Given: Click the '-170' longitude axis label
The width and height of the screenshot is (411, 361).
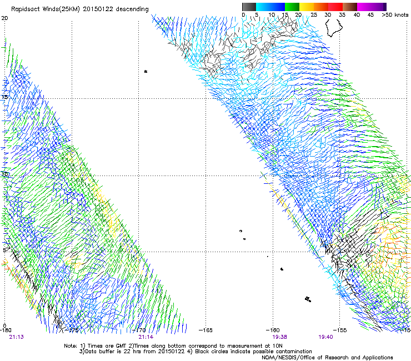Looking at the screenshot, I should point(139,330).
